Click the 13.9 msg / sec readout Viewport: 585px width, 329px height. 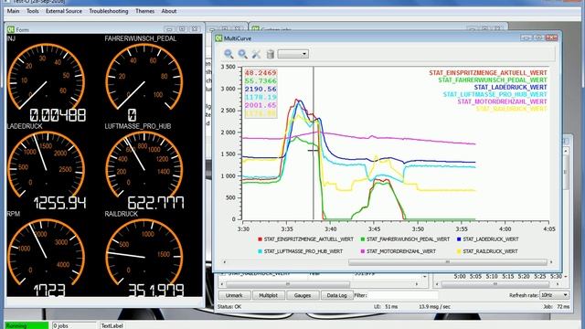pyautogui.click(x=435, y=307)
